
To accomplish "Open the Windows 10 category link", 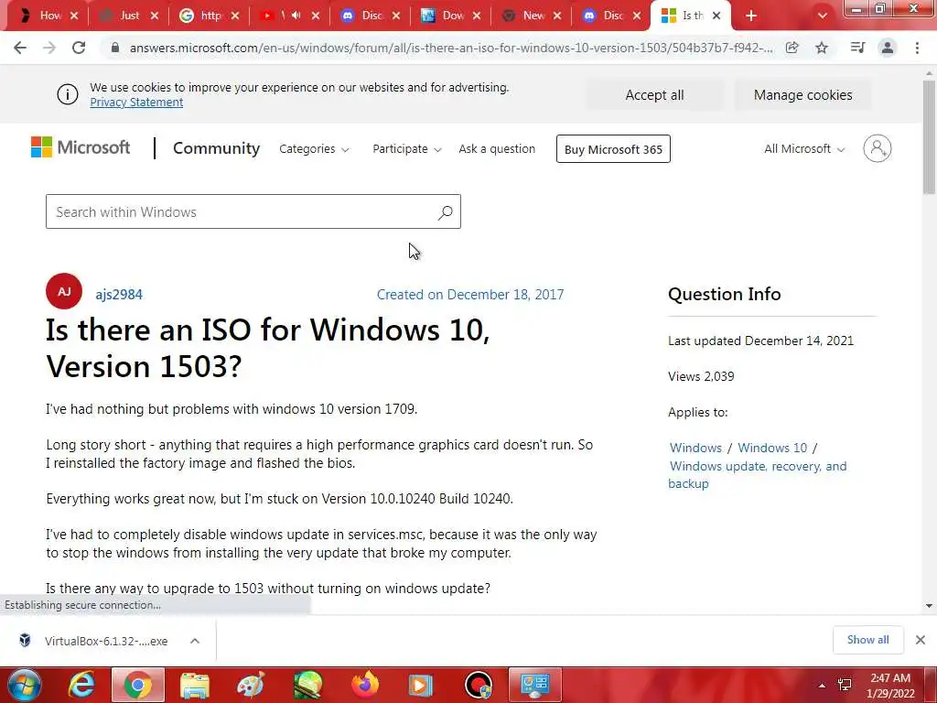I will tap(772, 448).
